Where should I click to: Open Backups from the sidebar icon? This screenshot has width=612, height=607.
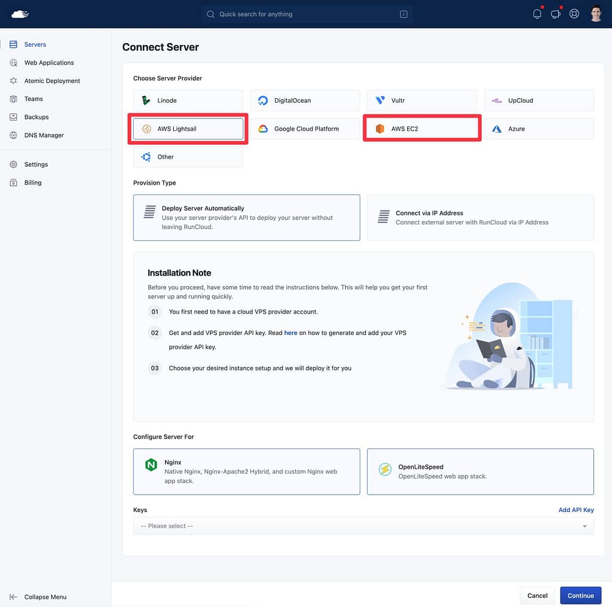[13, 117]
